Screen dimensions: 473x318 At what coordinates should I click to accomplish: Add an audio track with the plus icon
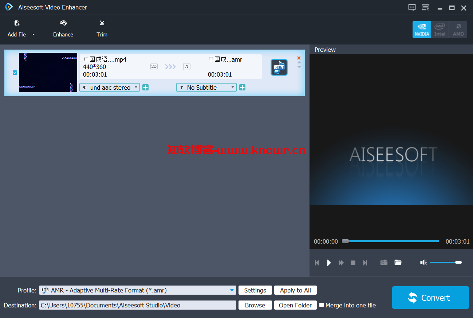coord(145,88)
